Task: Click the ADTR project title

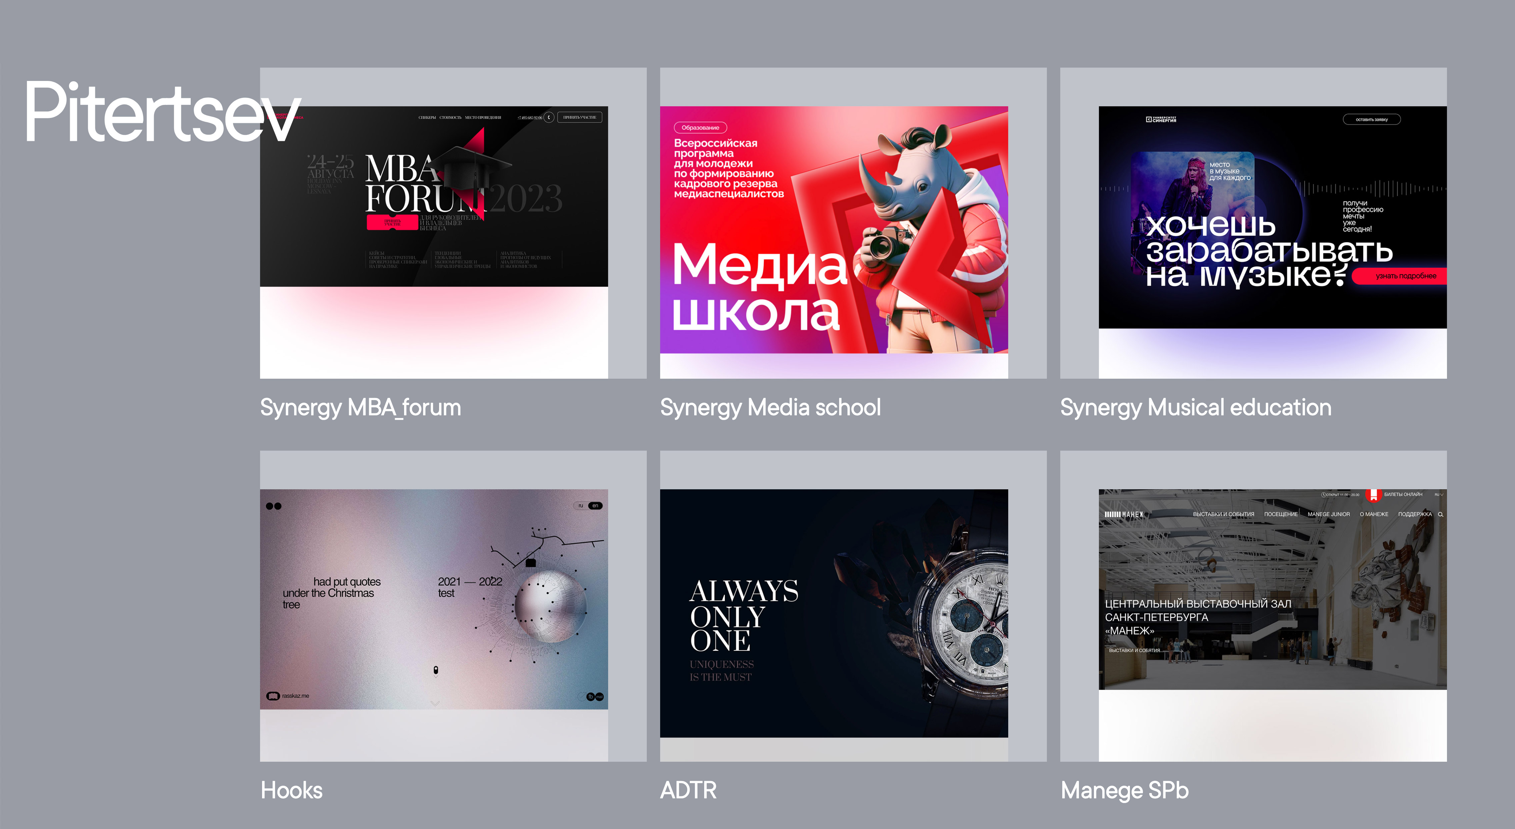Action: click(x=688, y=790)
